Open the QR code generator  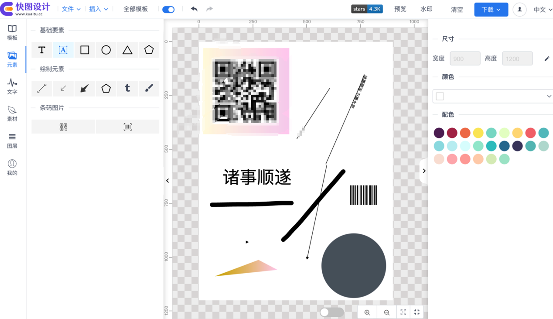(x=63, y=127)
